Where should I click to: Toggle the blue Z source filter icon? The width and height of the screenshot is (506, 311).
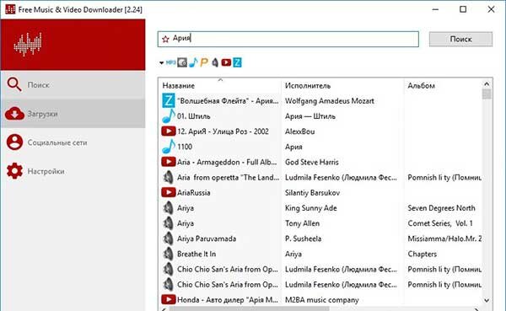coord(237,62)
